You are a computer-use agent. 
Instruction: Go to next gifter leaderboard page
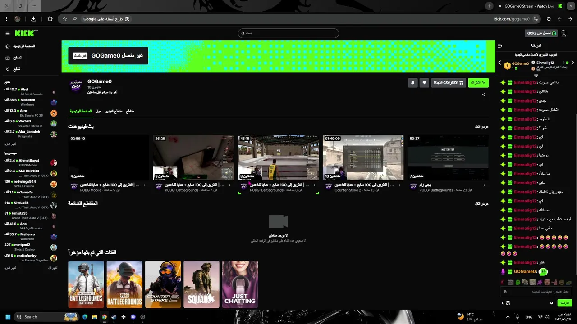point(572,63)
